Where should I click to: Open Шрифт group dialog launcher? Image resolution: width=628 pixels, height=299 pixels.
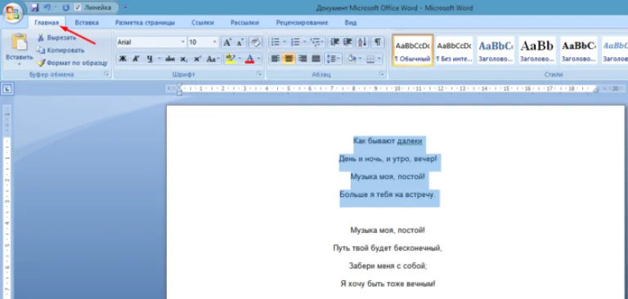(x=259, y=74)
